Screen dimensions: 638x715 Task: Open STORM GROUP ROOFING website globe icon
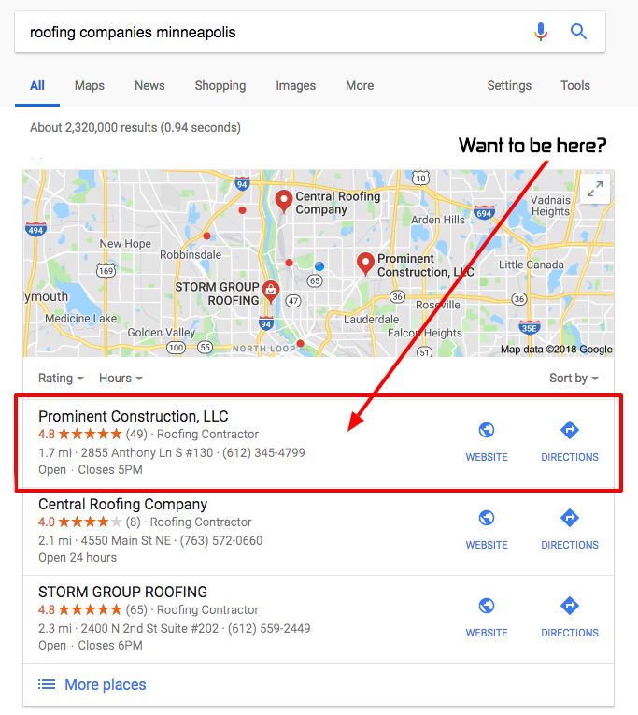coord(487,606)
